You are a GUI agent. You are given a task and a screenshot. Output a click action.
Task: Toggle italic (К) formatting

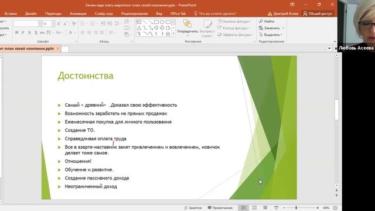23,32
